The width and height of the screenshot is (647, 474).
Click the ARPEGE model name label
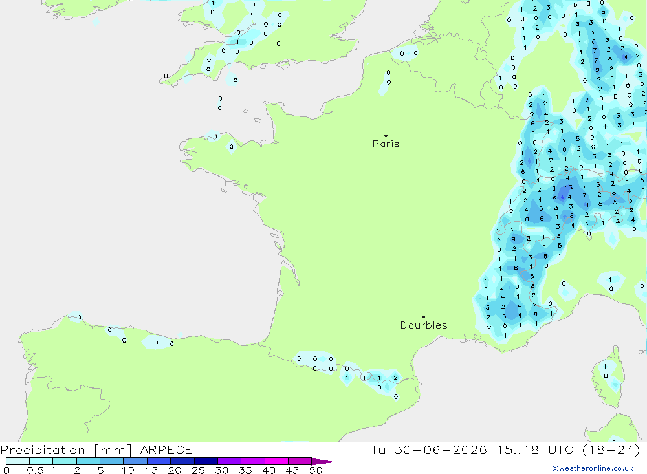[x=166, y=449]
